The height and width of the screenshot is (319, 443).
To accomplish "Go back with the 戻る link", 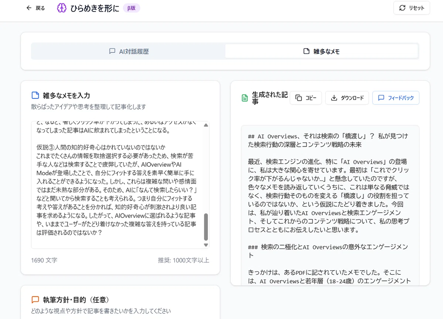I will pyautogui.click(x=35, y=8).
